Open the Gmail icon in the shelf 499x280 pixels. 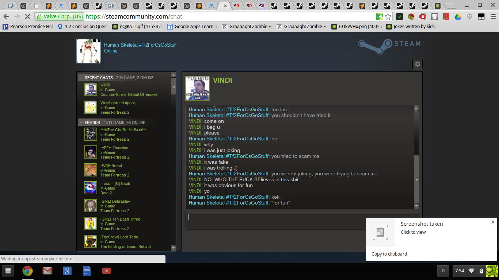(x=47, y=271)
